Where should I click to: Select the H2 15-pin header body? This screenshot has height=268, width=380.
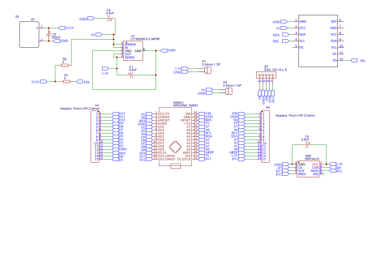(265, 136)
